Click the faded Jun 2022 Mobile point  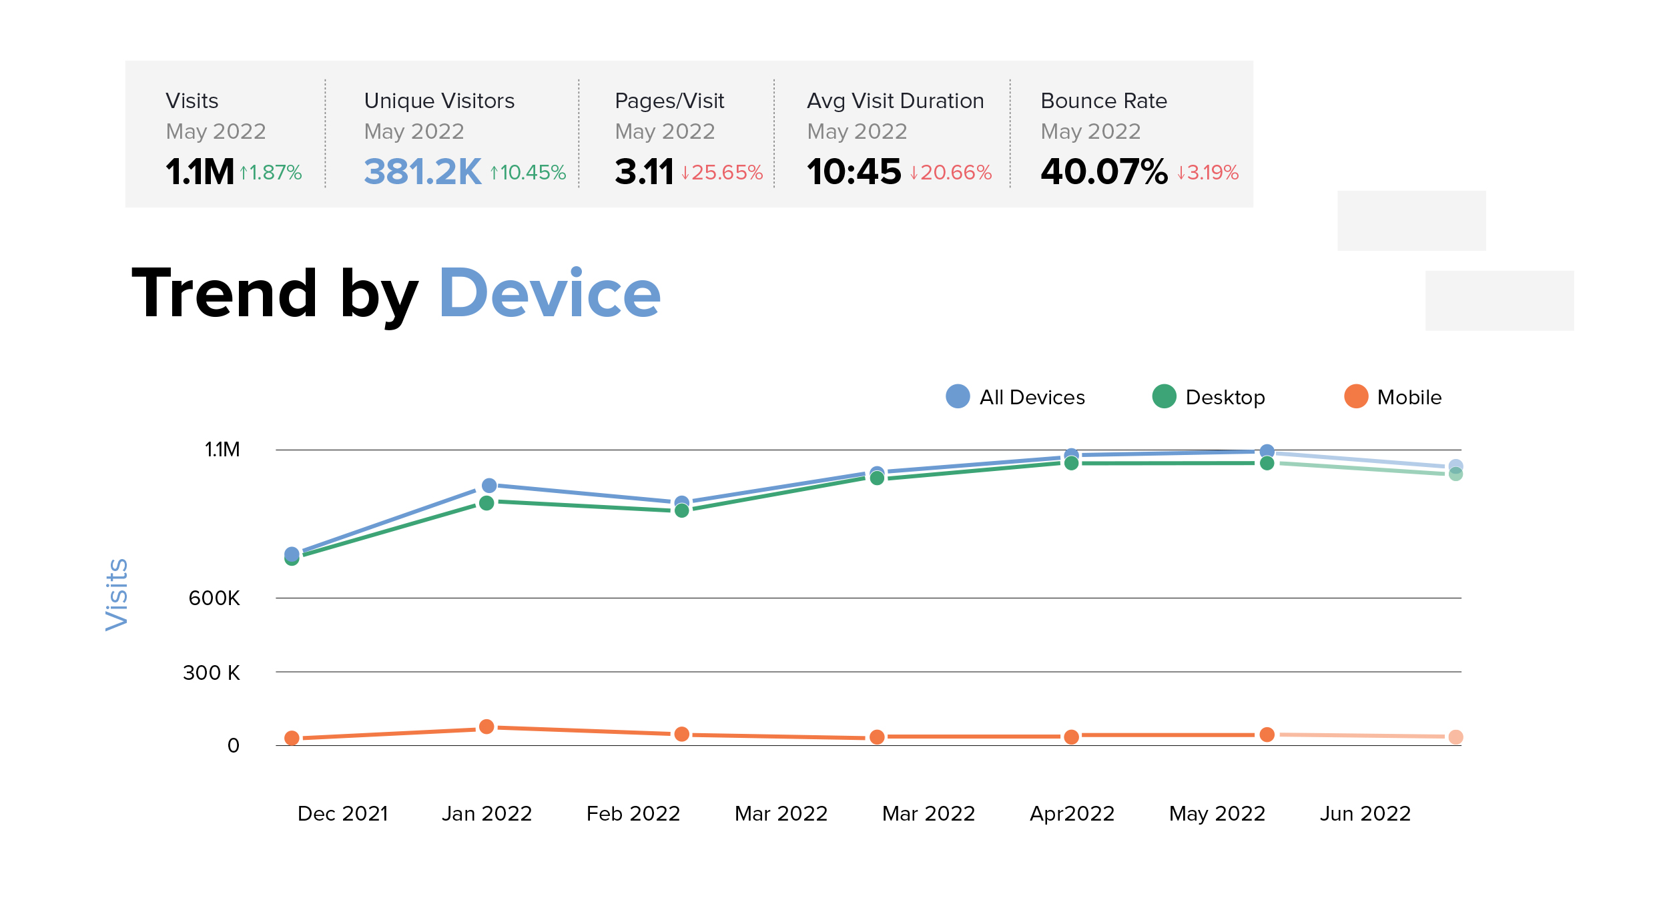1455,737
